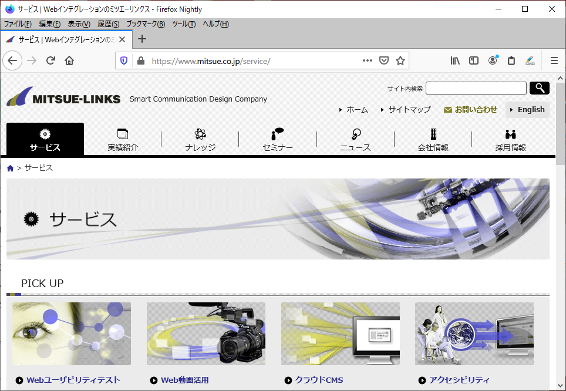This screenshot has height=391, width=566.
Task: Click scrollbar down arrow
Action: pyautogui.click(x=561, y=385)
